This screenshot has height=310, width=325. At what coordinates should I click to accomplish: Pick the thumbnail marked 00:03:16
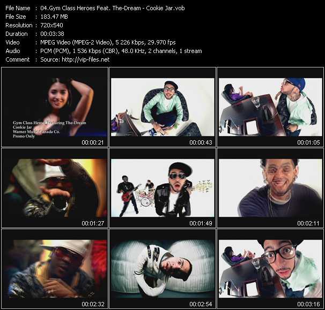pos(270,269)
